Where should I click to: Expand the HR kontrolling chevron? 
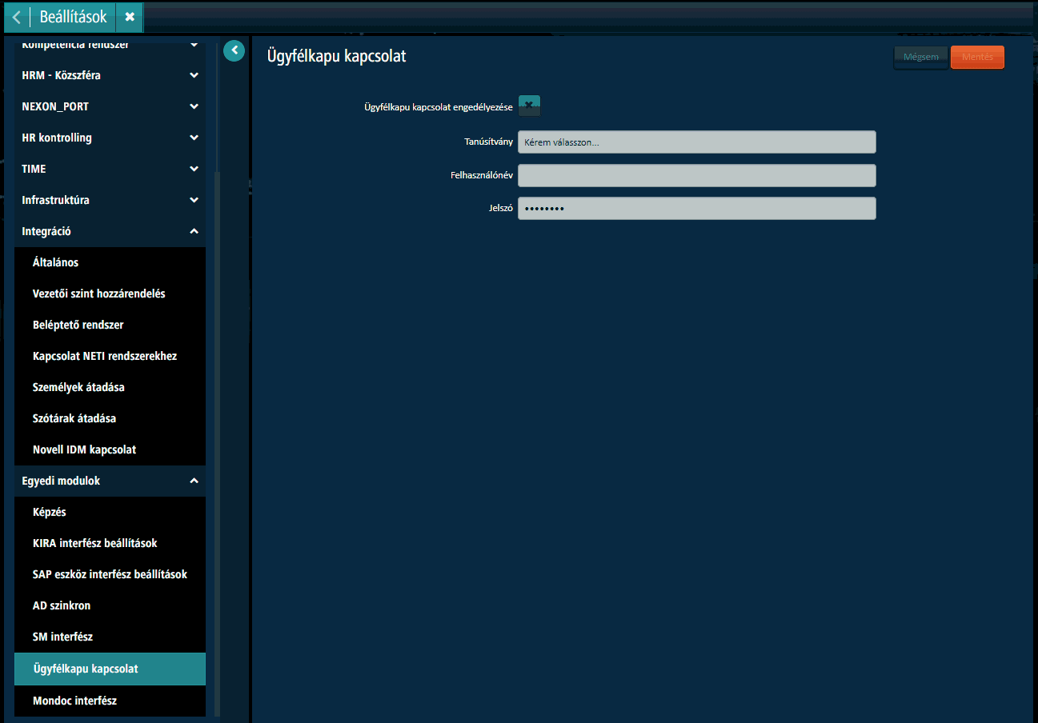click(x=194, y=138)
